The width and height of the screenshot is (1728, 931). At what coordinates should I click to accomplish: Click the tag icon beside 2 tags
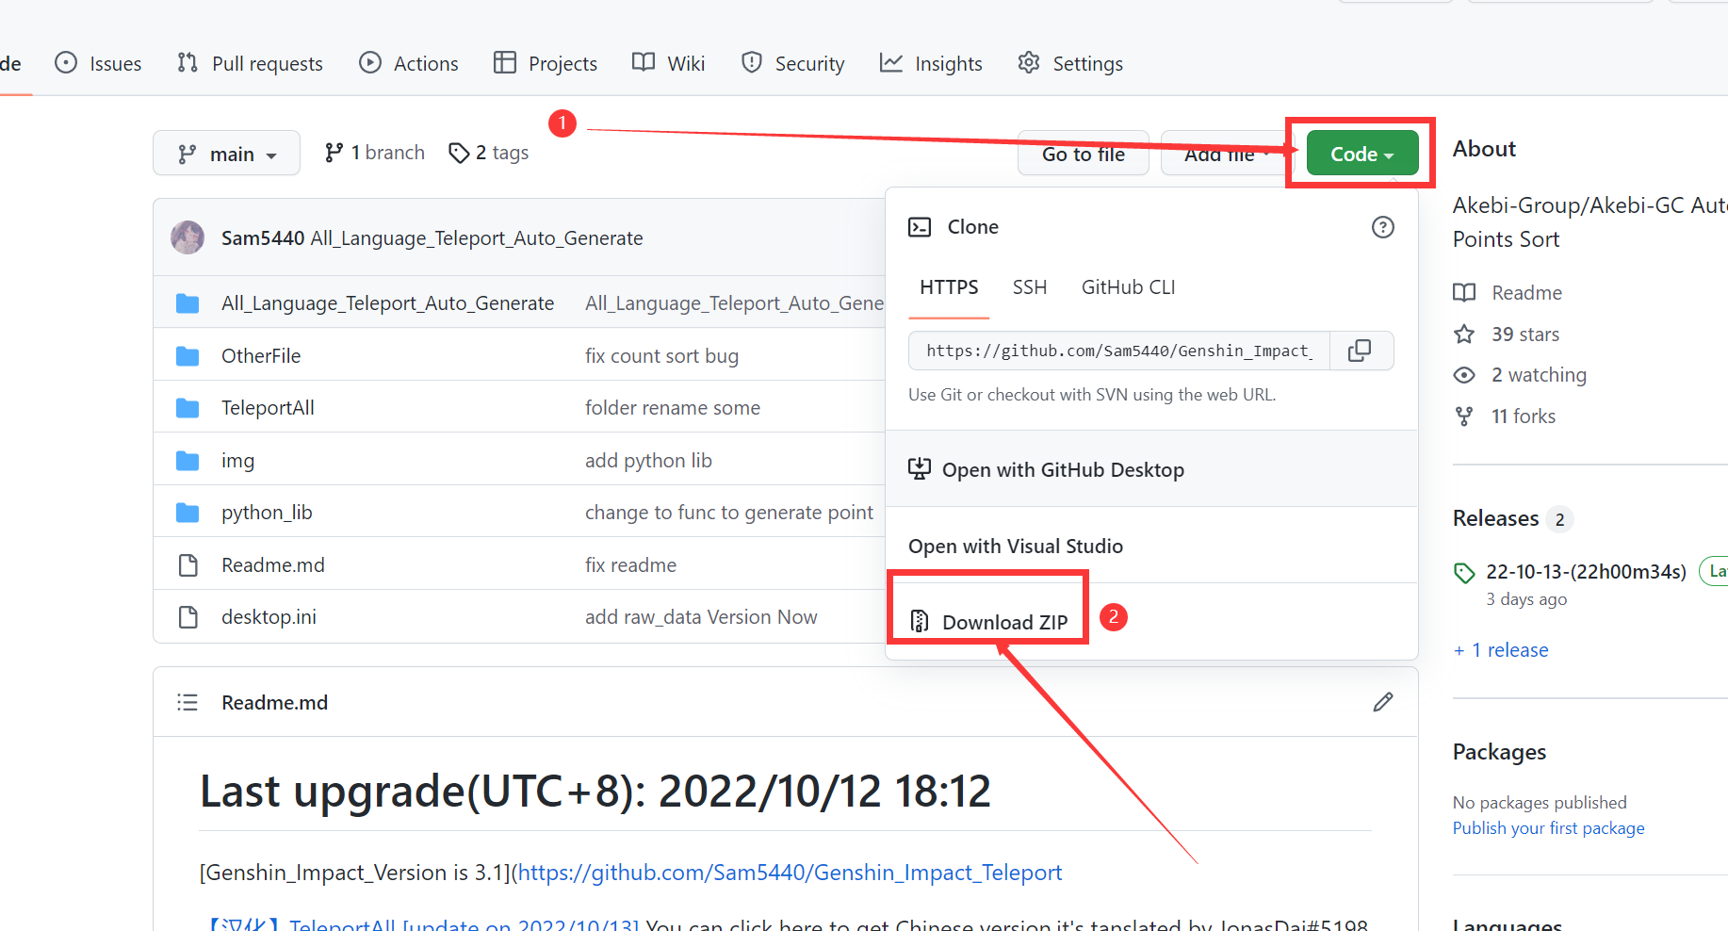(x=459, y=153)
